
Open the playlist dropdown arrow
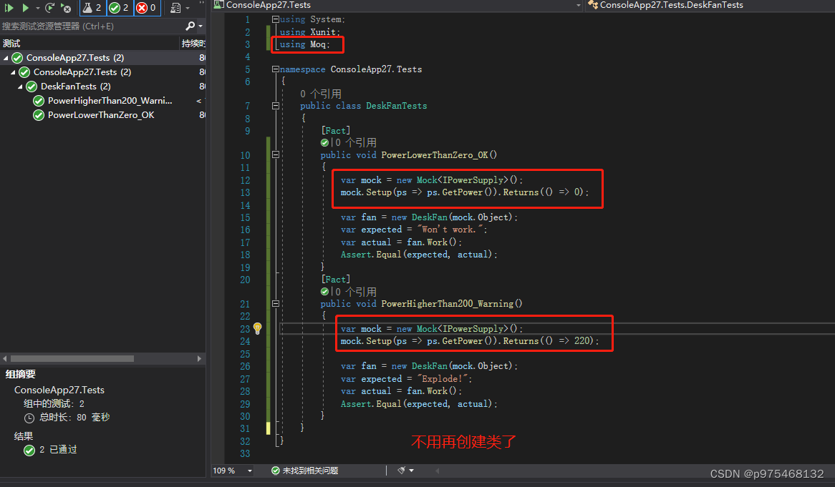point(188,8)
